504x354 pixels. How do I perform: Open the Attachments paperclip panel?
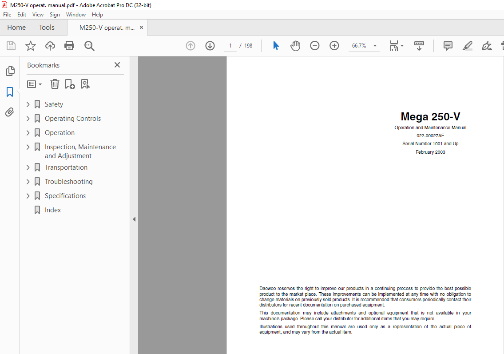click(x=10, y=112)
